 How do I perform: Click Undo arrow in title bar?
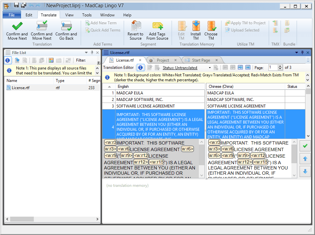(31, 5)
